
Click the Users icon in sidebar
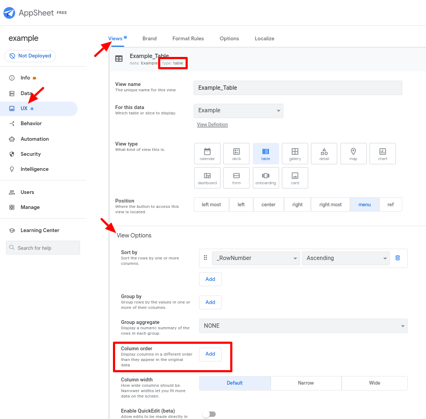(x=12, y=192)
